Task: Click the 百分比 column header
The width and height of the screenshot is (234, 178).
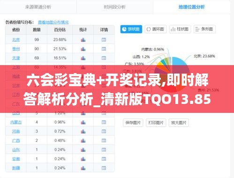Action: coord(60,30)
